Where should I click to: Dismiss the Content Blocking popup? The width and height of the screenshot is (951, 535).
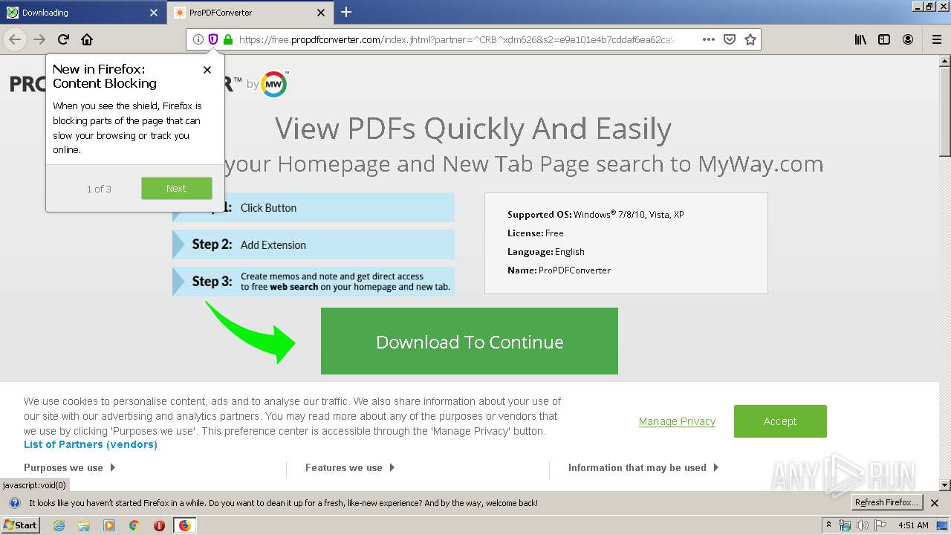coord(207,69)
